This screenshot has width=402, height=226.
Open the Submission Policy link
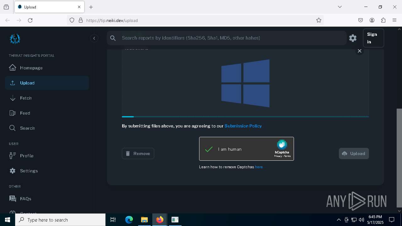point(243,126)
